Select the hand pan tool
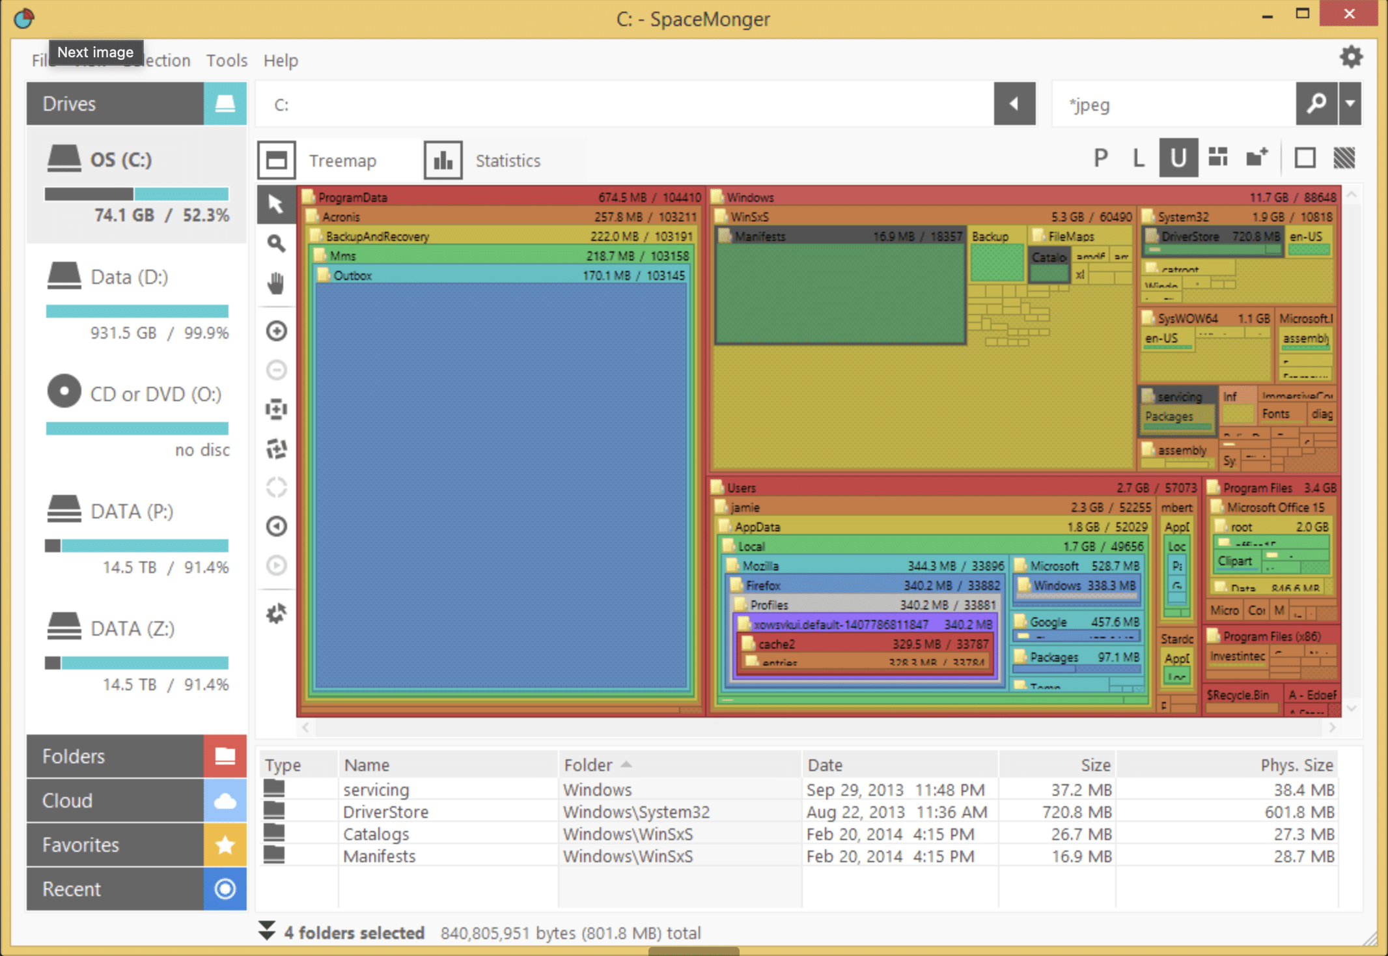 click(x=276, y=283)
